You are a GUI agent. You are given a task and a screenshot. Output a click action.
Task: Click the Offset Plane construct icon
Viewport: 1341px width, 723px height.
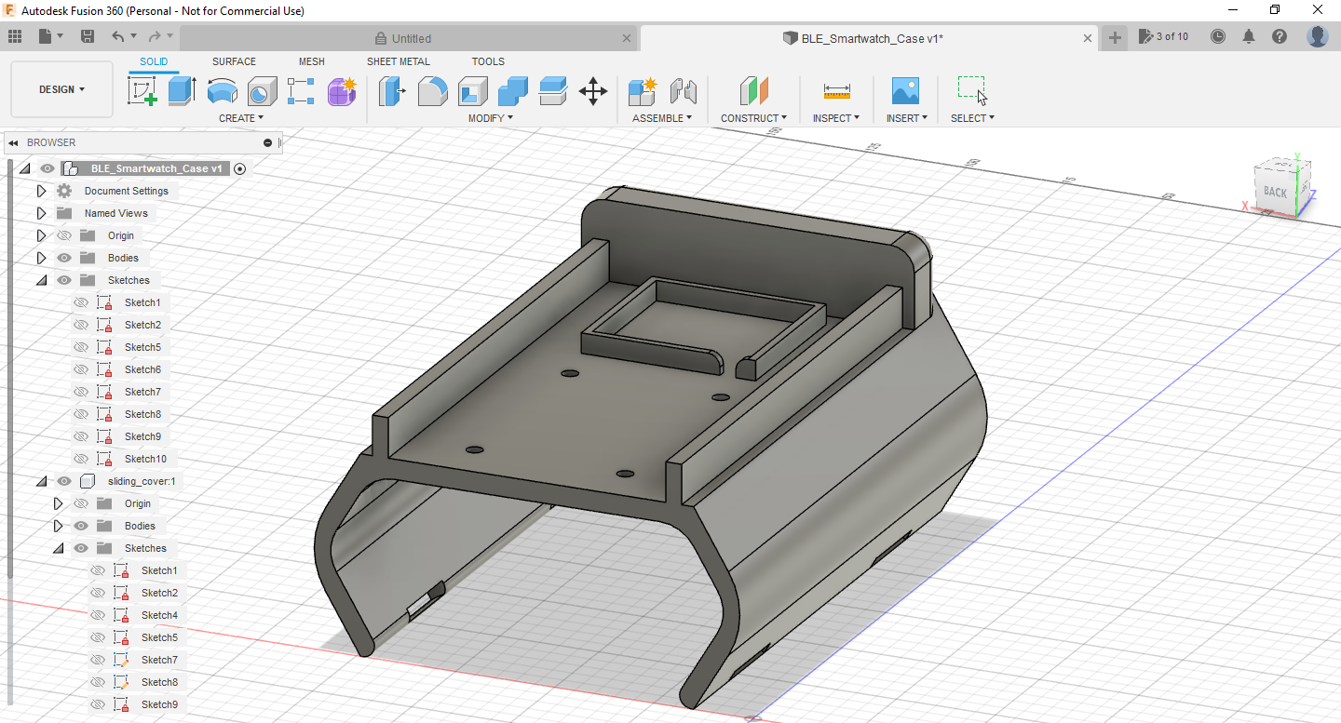(753, 91)
